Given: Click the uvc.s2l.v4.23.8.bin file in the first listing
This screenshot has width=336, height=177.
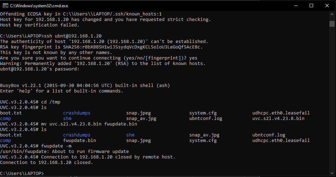Looking at the screenshot, I should pos(278,118).
